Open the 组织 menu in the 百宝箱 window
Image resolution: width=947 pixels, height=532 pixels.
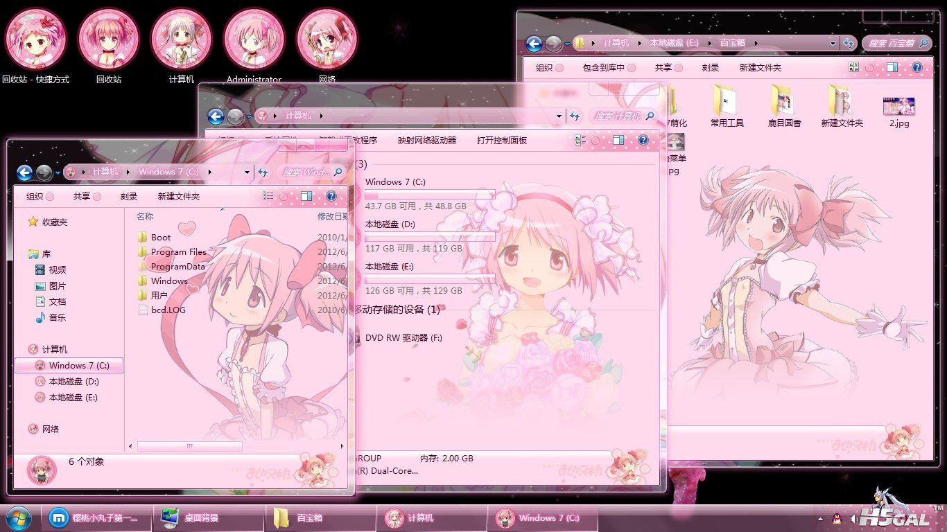tap(549, 68)
